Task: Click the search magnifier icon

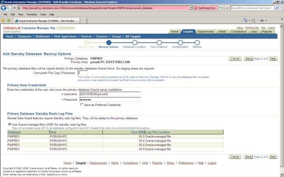Action: coord(277,8)
